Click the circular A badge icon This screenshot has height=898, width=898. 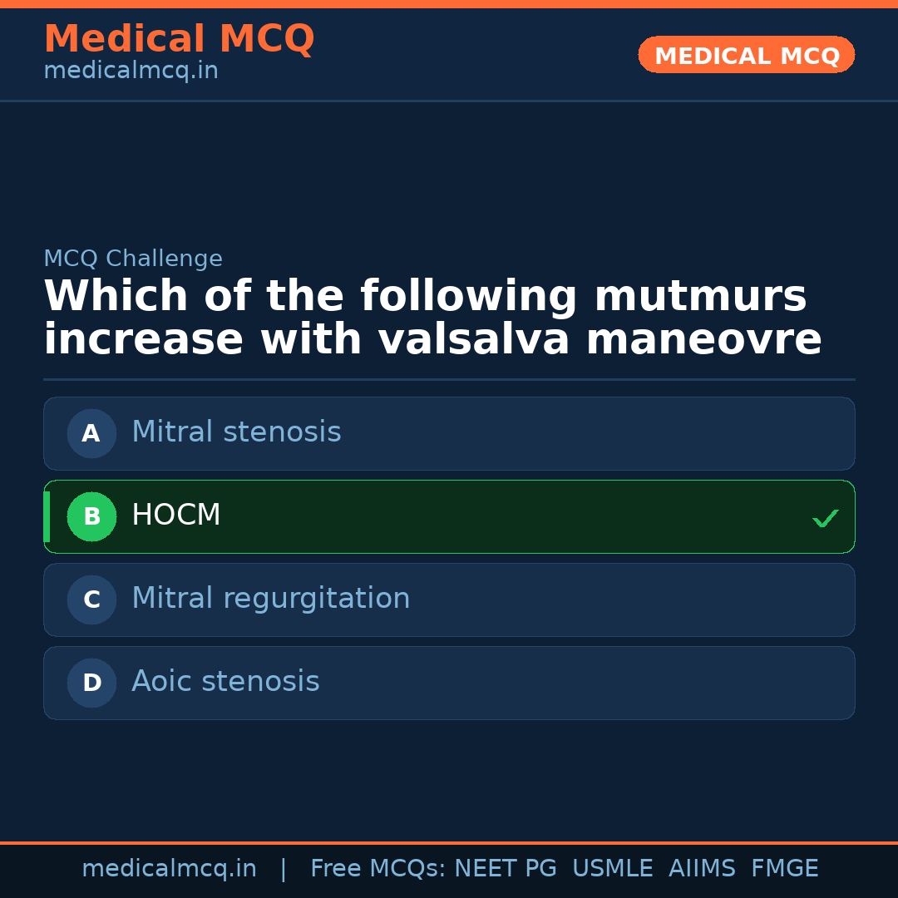(91, 433)
